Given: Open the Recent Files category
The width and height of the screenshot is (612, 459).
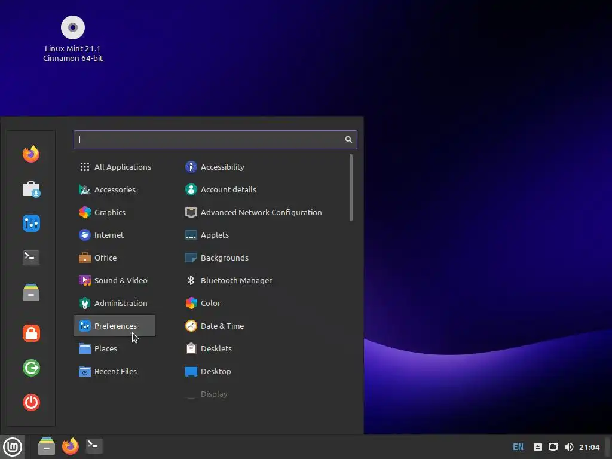Looking at the screenshot, I should (x=115, y=371).
